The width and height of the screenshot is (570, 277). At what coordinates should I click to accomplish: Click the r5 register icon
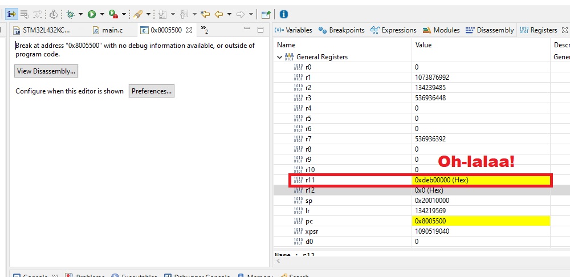[298, 118]
